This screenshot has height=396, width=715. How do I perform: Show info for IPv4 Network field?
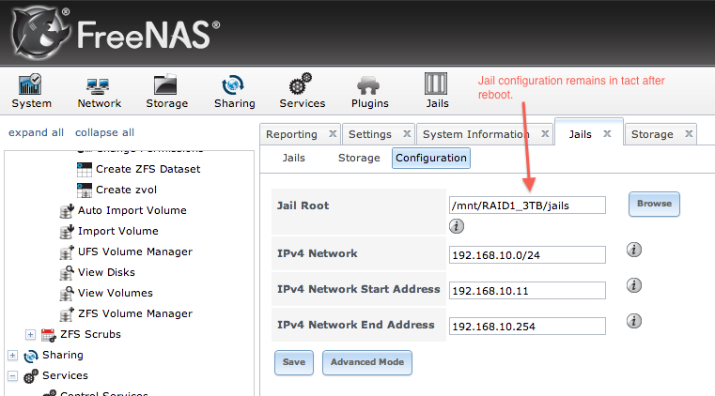[x=634, y=250]
